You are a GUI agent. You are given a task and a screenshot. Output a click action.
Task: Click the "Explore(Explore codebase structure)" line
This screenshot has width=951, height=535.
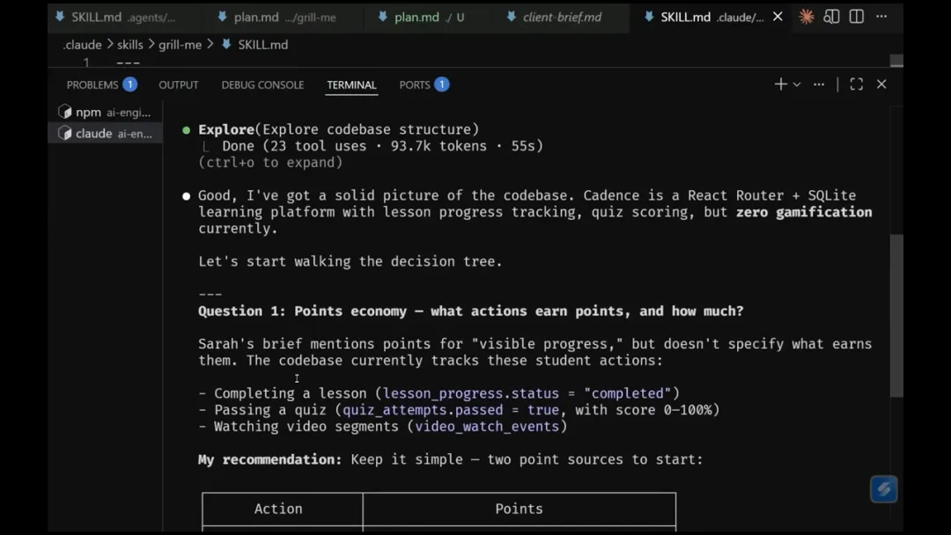coord(338,129)
